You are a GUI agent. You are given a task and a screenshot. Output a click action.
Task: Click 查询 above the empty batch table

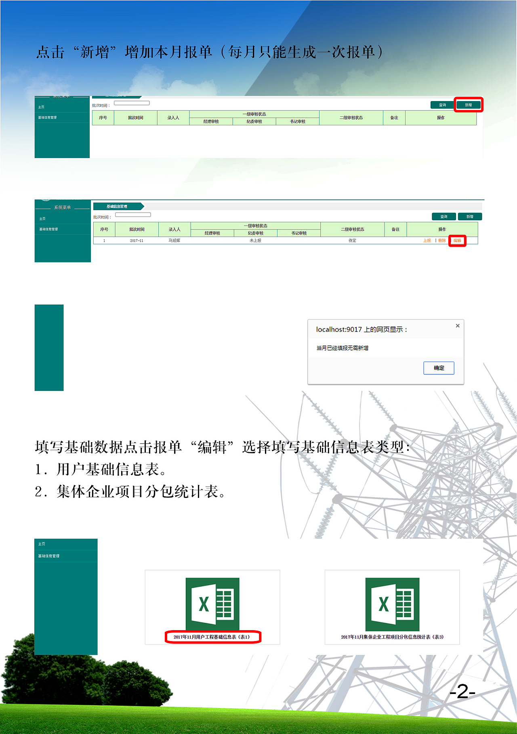(x=443, y=105)
